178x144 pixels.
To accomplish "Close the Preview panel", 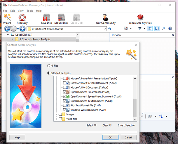I will 173,35.
